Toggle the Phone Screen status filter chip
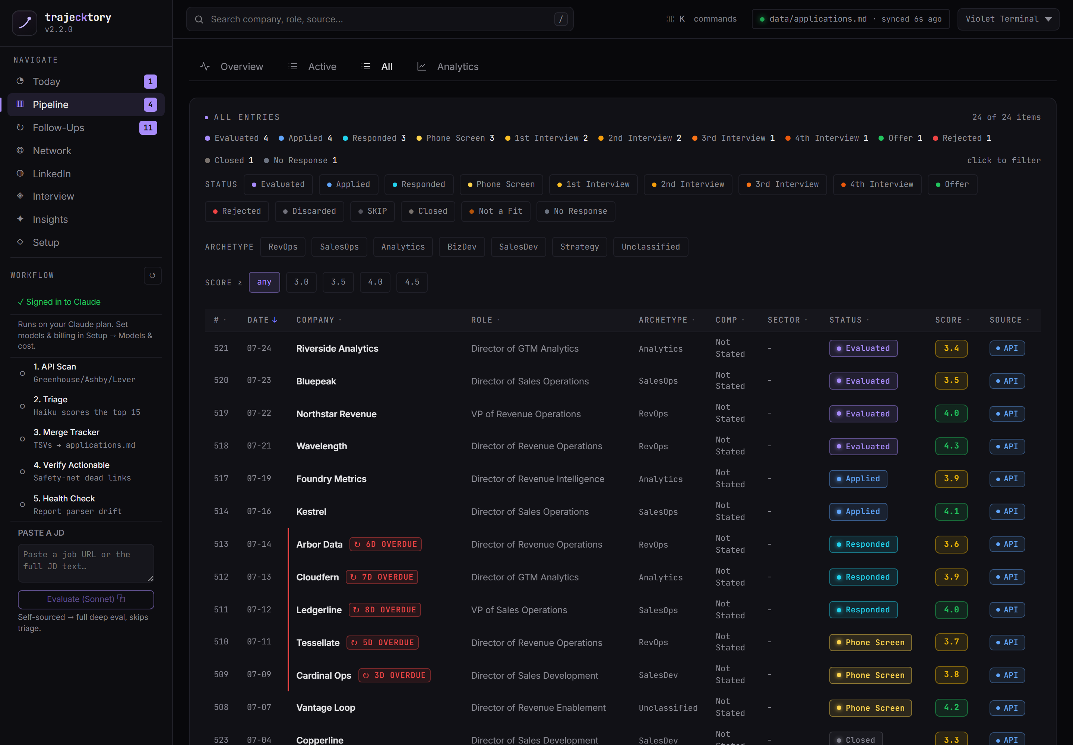The width and height of the screenshot is (1073, 745). [501, 184]
